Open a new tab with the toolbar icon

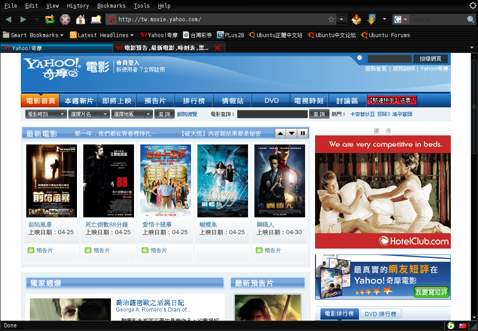click(96, 19)
